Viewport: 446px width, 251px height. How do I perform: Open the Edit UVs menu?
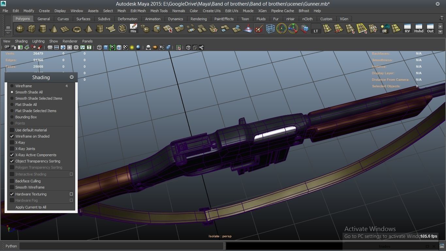[231, 11]
